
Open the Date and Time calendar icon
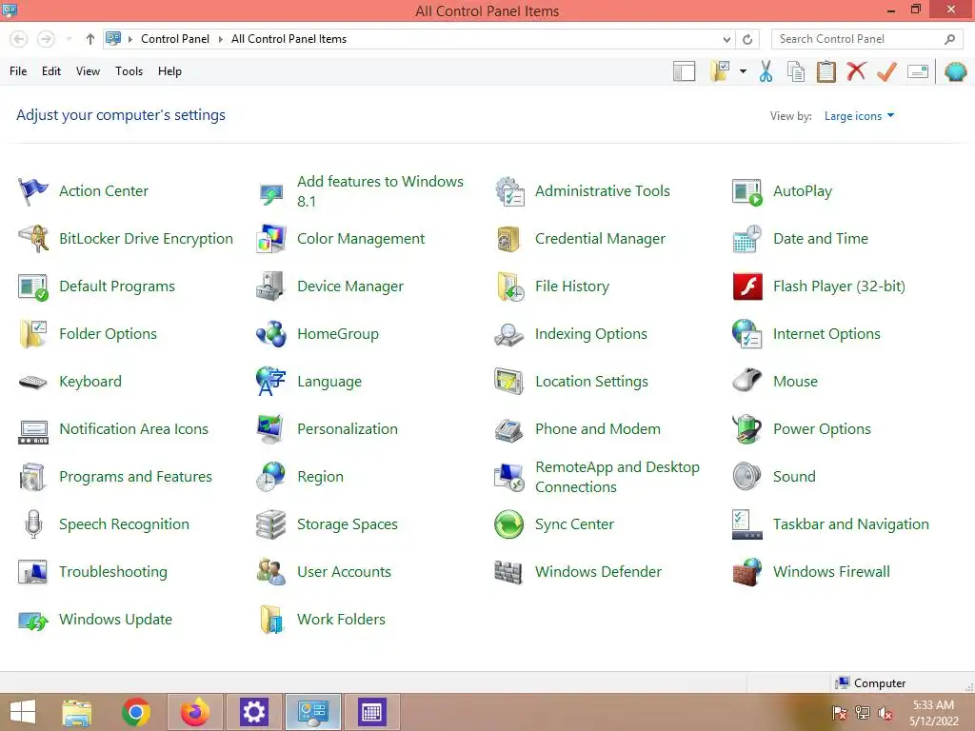point(747,239)
